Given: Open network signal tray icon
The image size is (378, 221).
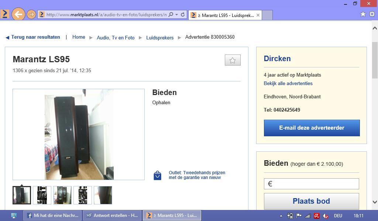Looking at the screenshot, I should (307, 216).
